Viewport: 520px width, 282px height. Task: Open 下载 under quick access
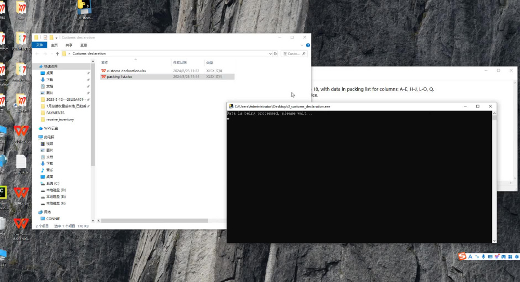50,79
